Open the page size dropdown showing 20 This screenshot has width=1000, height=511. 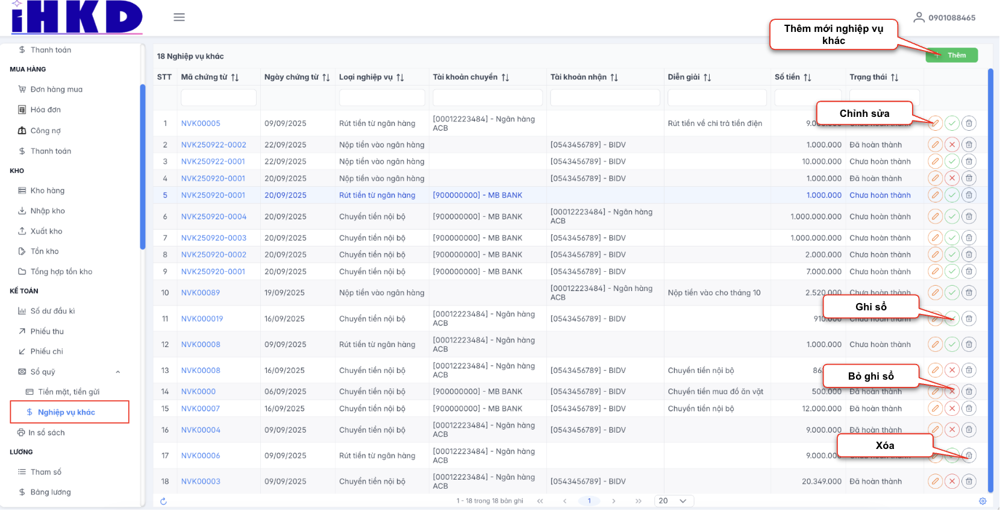(x=673, y=501)
